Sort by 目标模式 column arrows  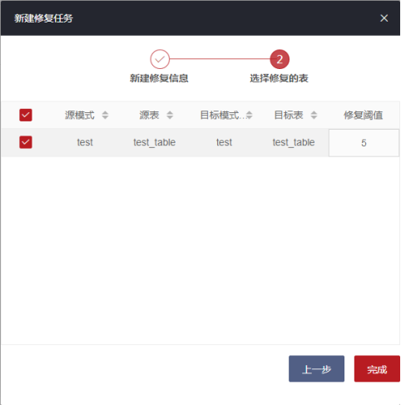250,115
